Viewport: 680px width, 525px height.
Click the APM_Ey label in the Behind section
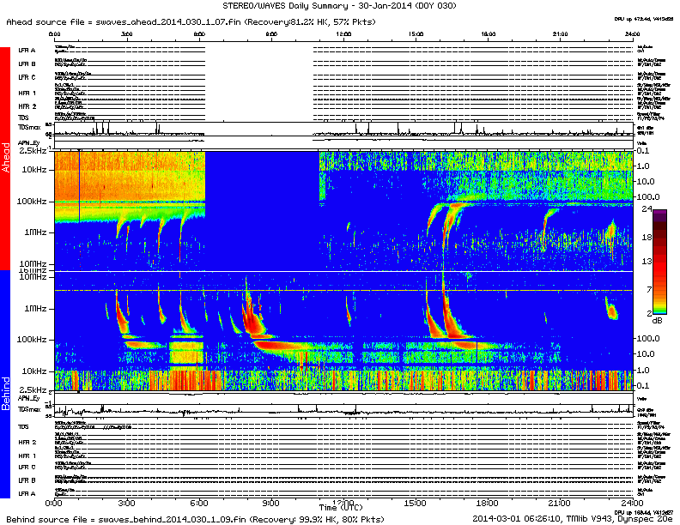pos(28,398)
